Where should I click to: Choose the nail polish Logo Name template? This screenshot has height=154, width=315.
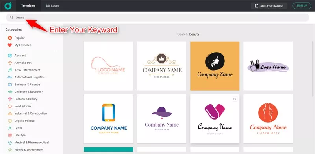268,66
